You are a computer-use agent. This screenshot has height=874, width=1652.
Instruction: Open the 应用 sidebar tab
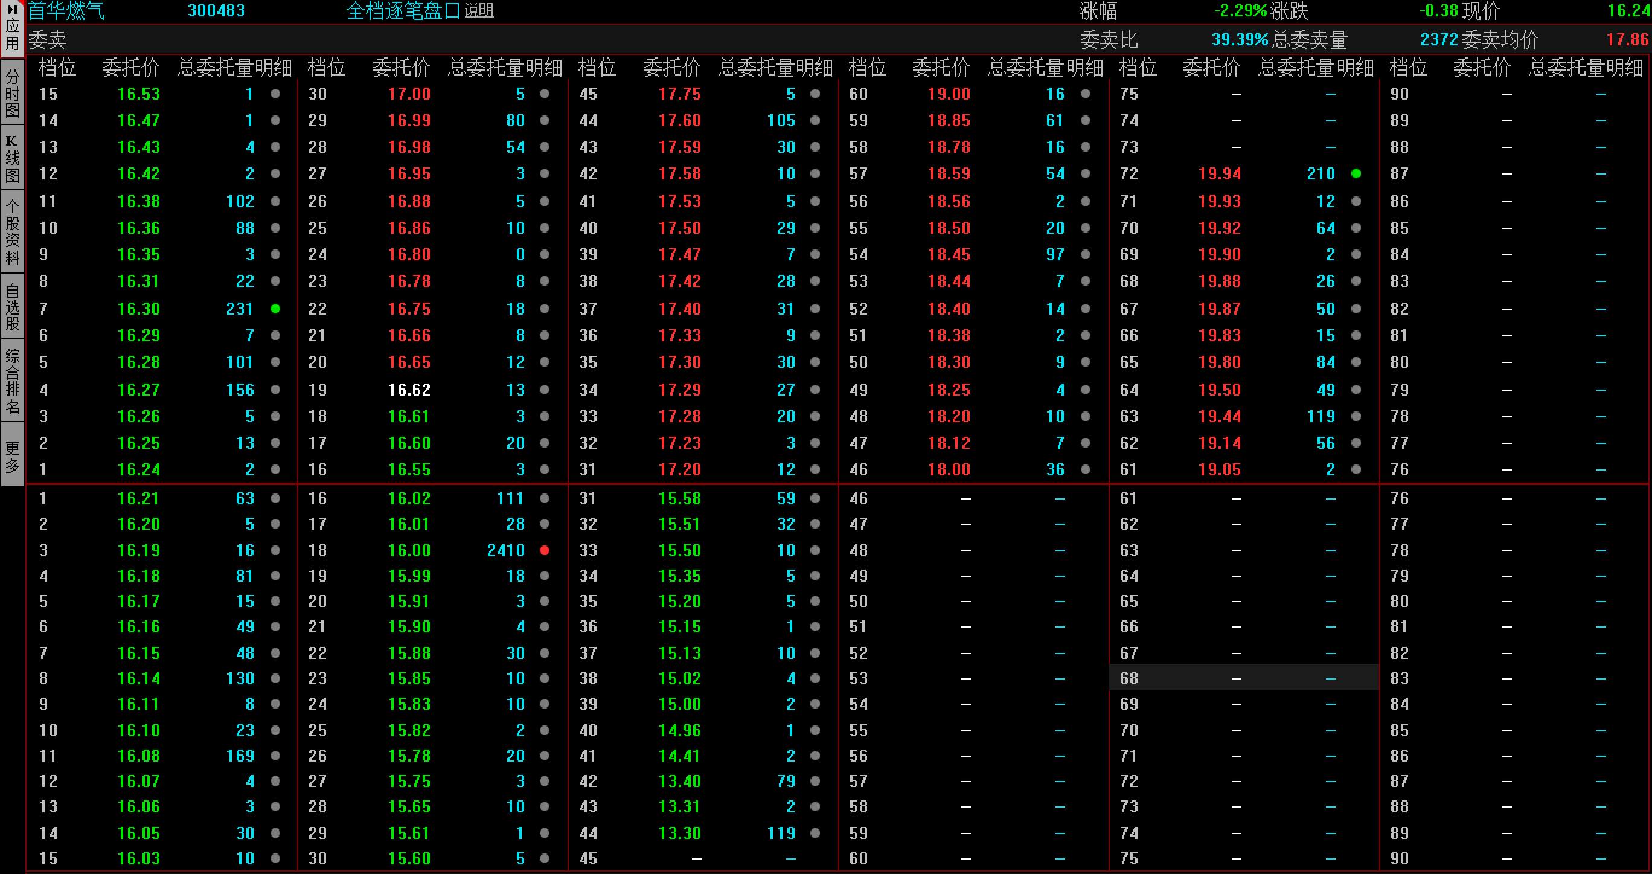[12, 28]
